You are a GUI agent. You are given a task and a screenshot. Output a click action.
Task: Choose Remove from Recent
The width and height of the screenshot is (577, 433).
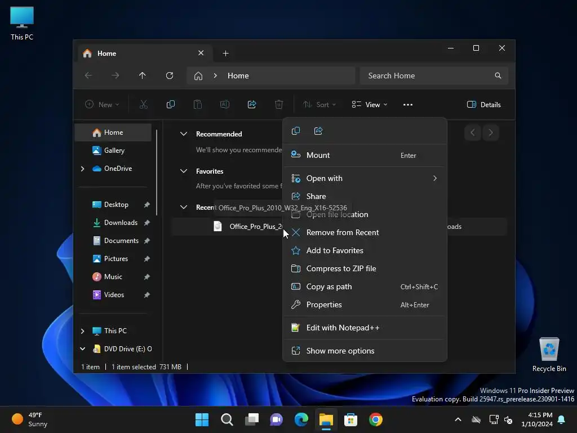point(365,232)
